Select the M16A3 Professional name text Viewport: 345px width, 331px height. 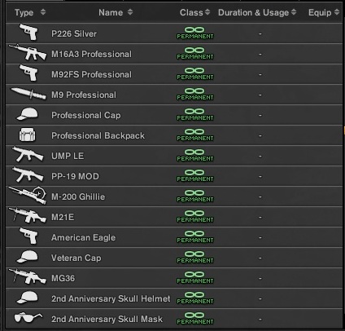tap(91, 54)
